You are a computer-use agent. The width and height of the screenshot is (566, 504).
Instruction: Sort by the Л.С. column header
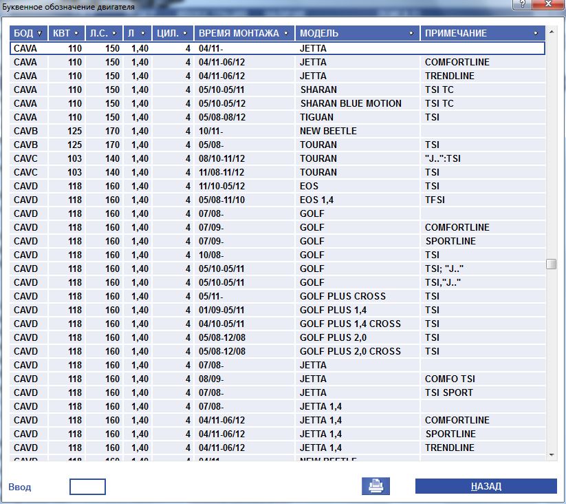pos(104,33)
